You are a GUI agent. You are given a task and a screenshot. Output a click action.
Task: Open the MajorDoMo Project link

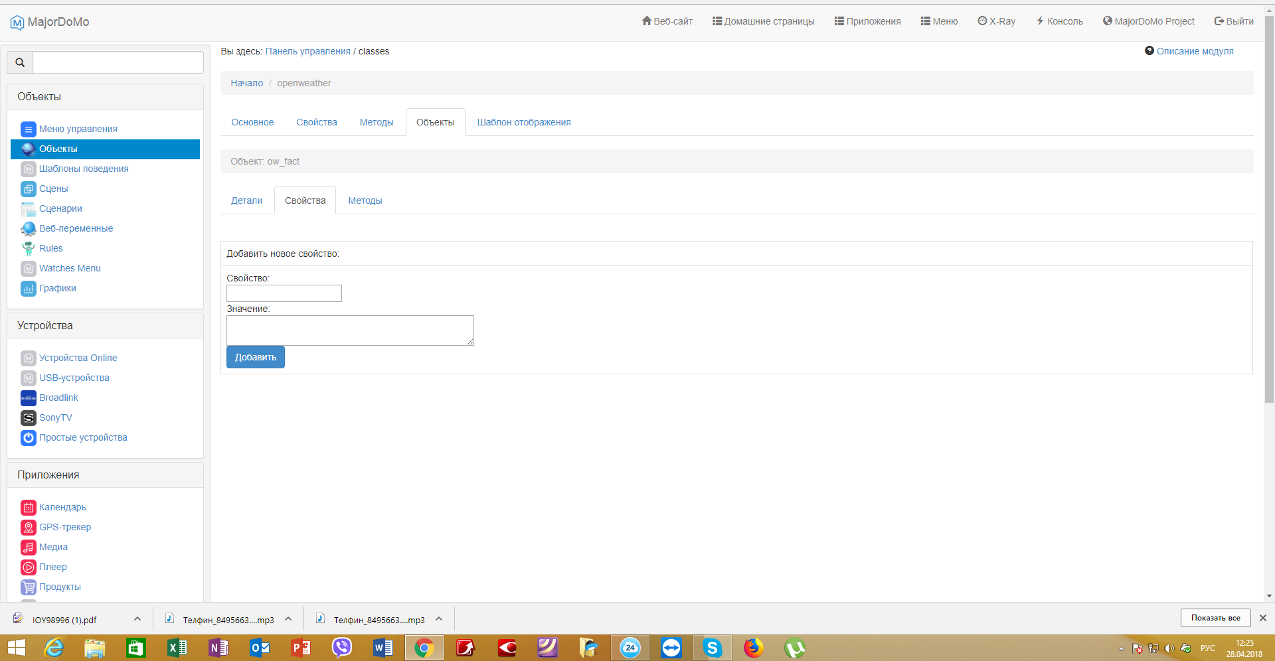point(1148,21)
